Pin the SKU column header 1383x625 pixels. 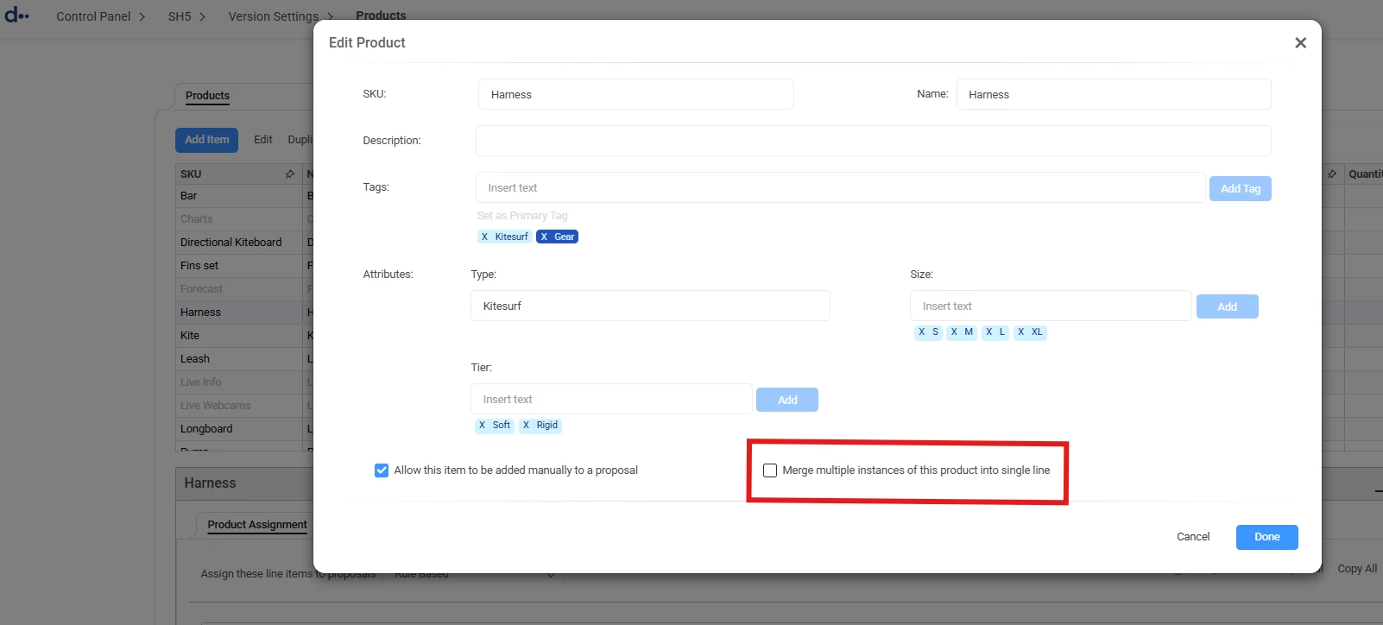click(x=290, y=174)
